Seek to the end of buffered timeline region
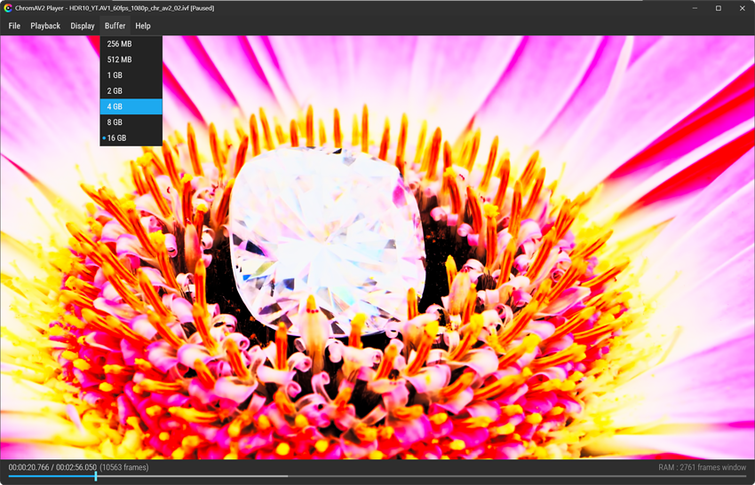The width and height of the screenshot is (755, 485). pos(287,476)
